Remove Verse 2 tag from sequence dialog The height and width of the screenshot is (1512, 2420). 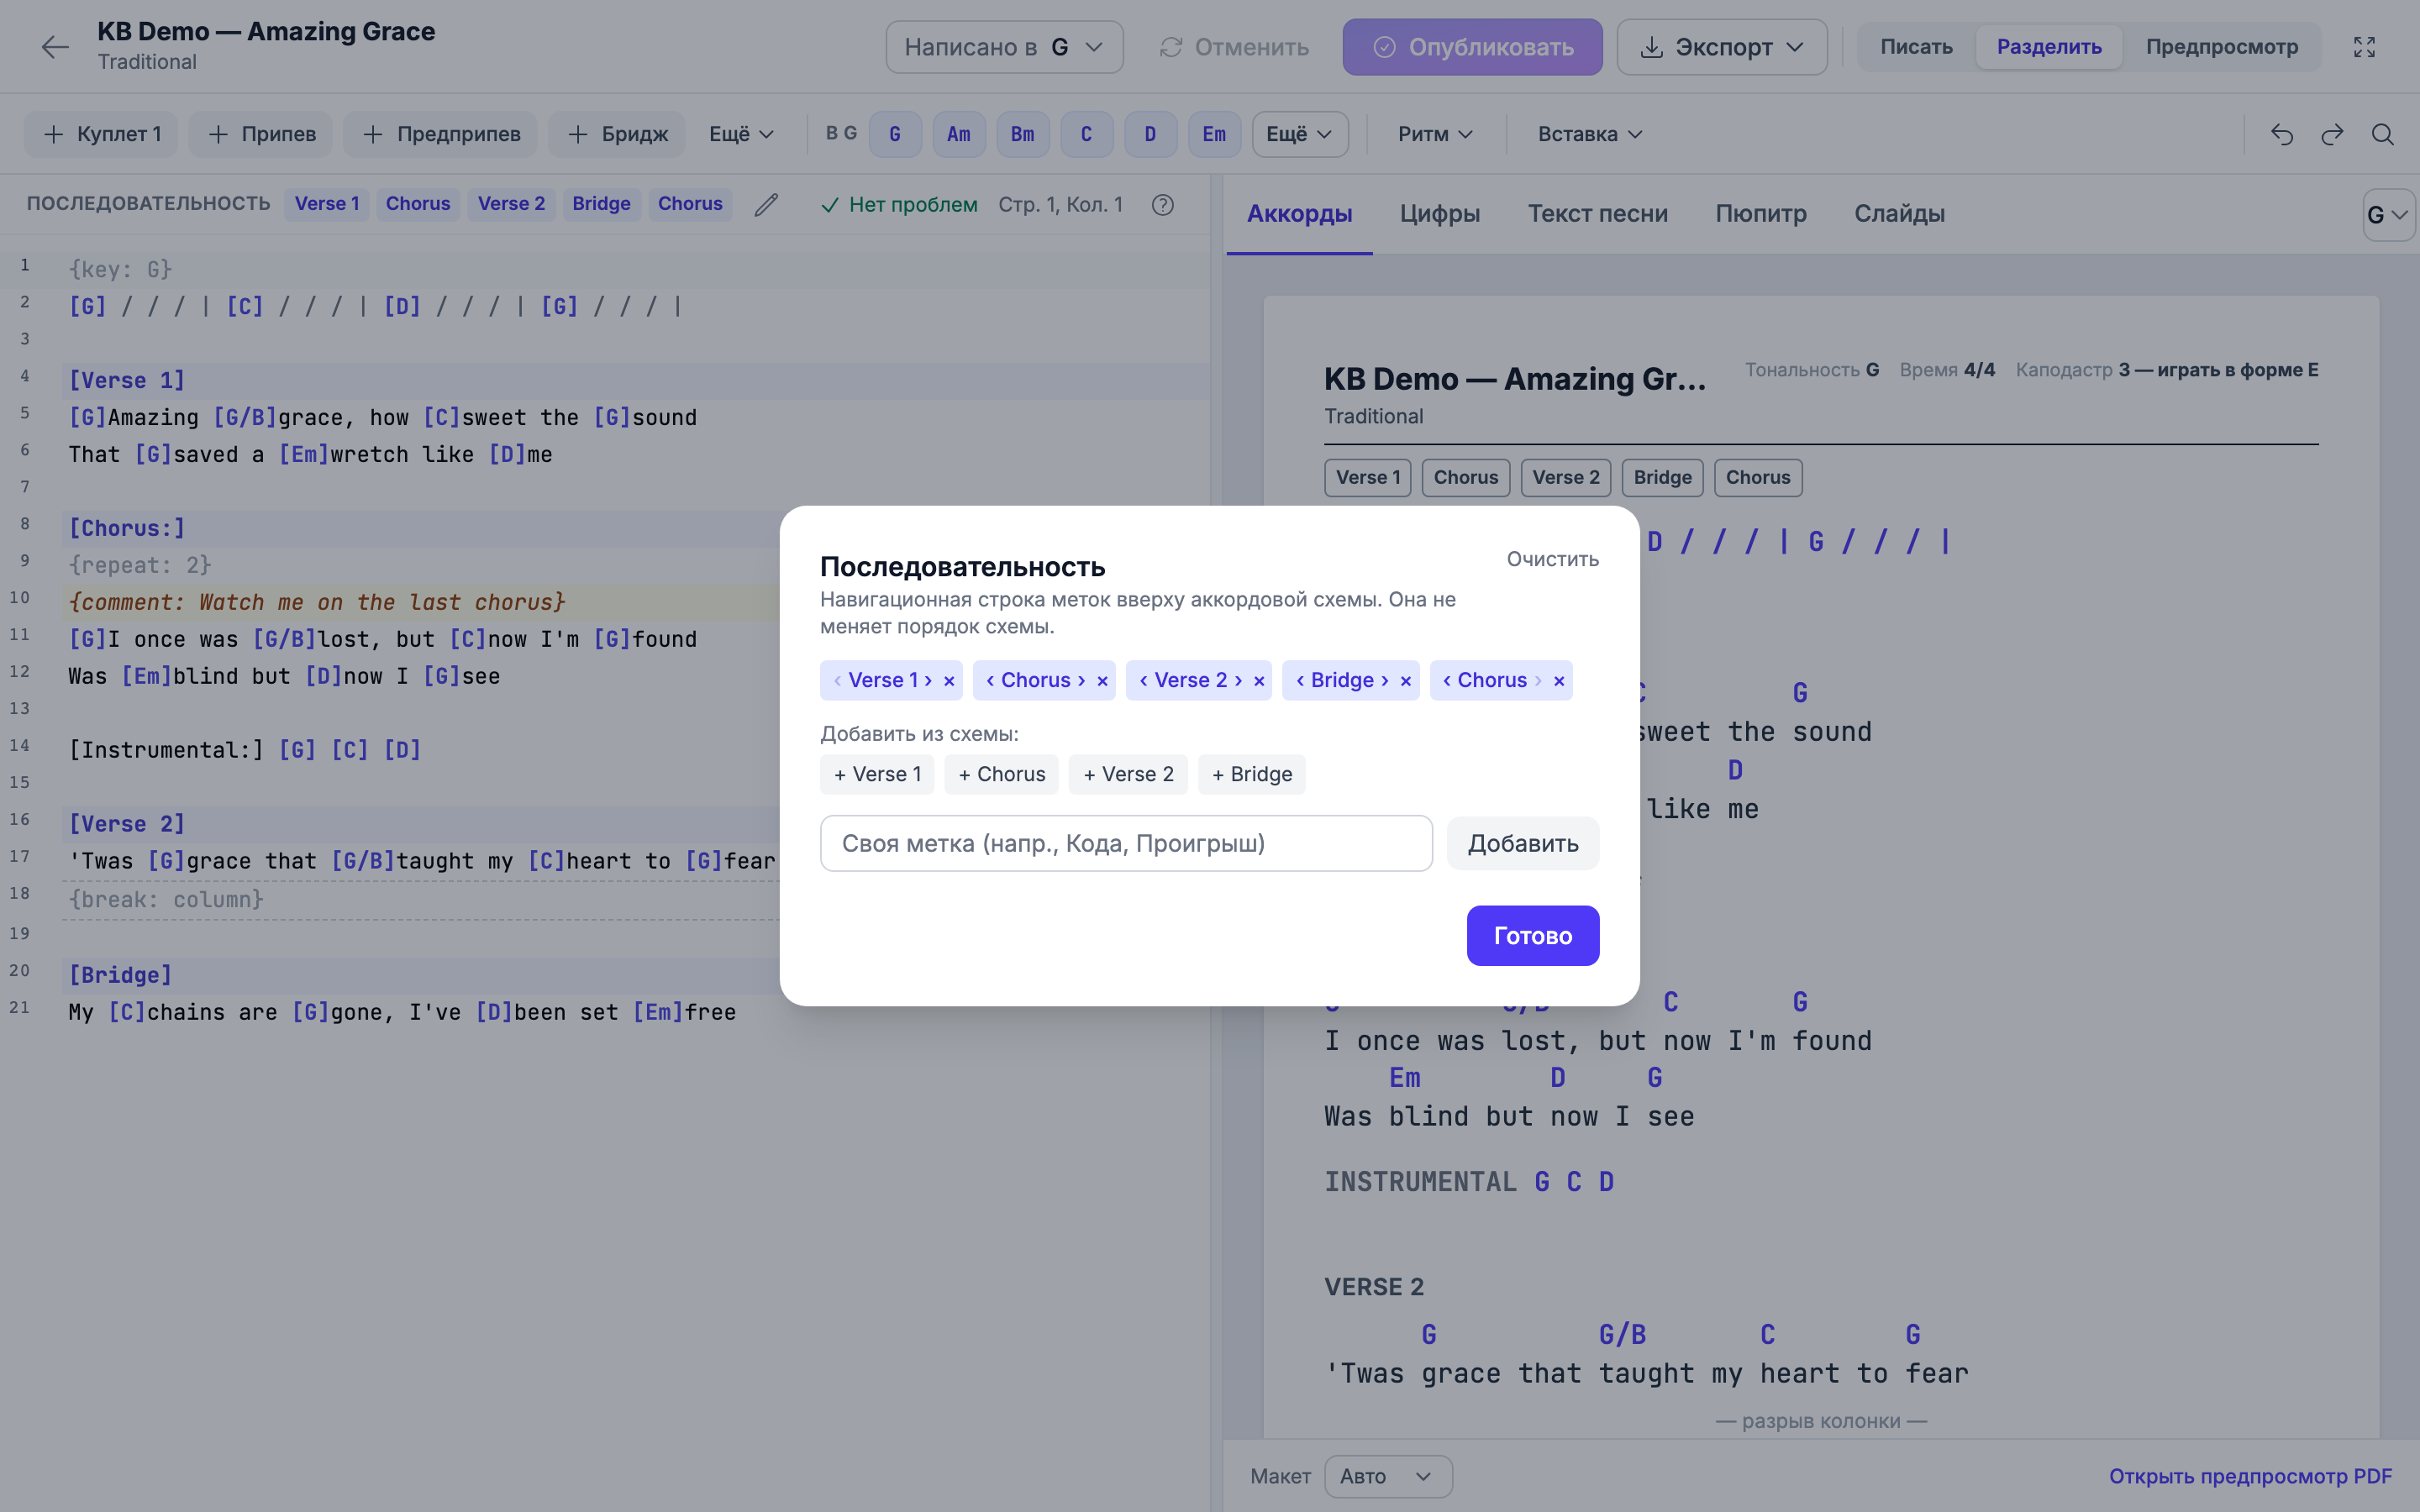[x=1259, y=681]
